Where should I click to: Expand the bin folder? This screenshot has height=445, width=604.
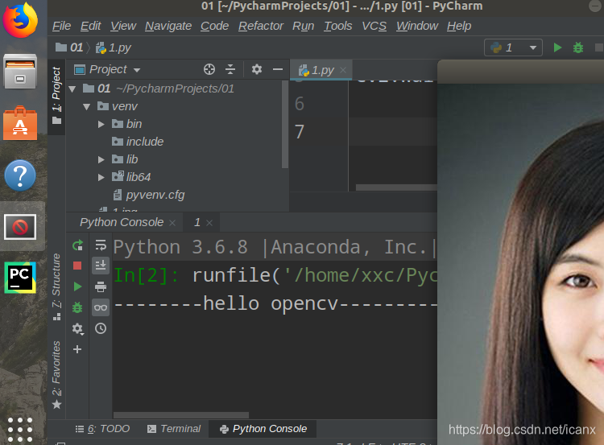(101, 125)
